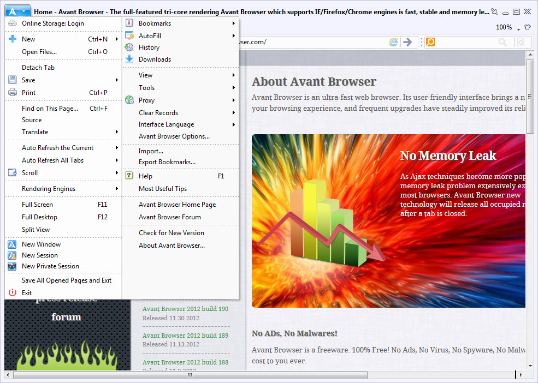Click the New Session icon

tap(12, 255)
